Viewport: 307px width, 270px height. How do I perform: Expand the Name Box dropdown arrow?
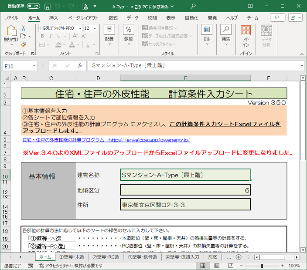[x=34, y=66]
